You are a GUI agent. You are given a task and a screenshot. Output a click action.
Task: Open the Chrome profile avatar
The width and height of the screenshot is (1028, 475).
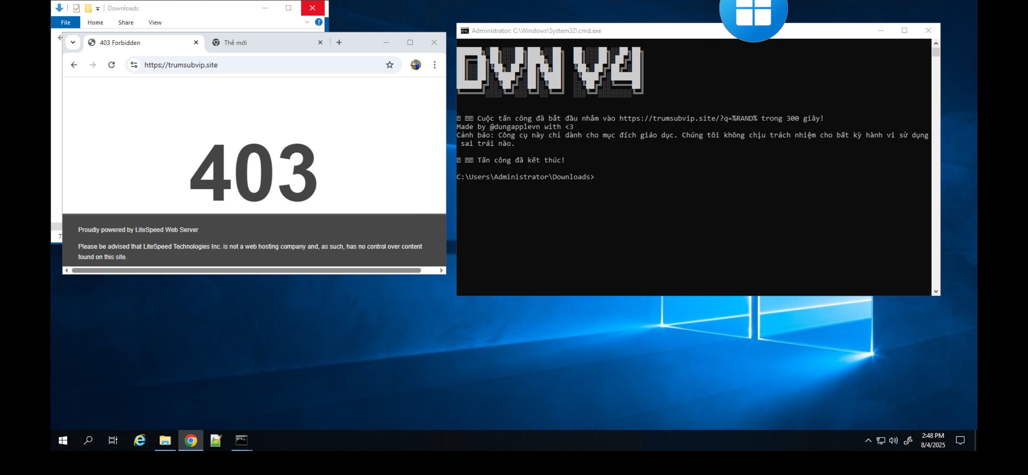click(x=415, y=65)
